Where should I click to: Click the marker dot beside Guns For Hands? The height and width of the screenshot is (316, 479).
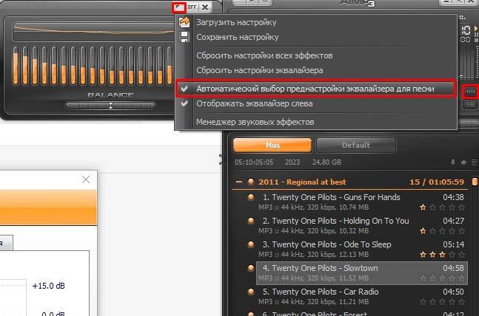[251, 197]
